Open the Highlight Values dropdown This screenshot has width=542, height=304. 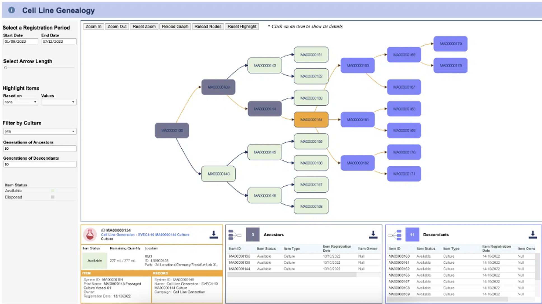coord(59,102)
